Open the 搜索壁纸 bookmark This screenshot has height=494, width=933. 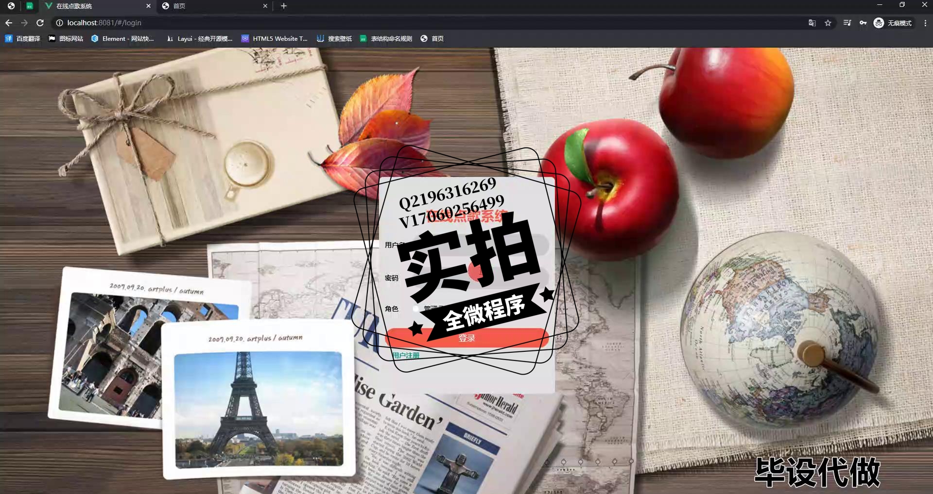(x=334, y=38)
